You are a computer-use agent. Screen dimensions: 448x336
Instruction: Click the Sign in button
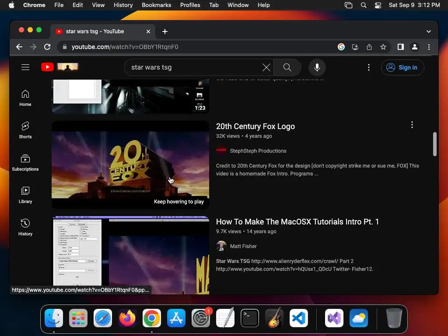pos(402,67)
